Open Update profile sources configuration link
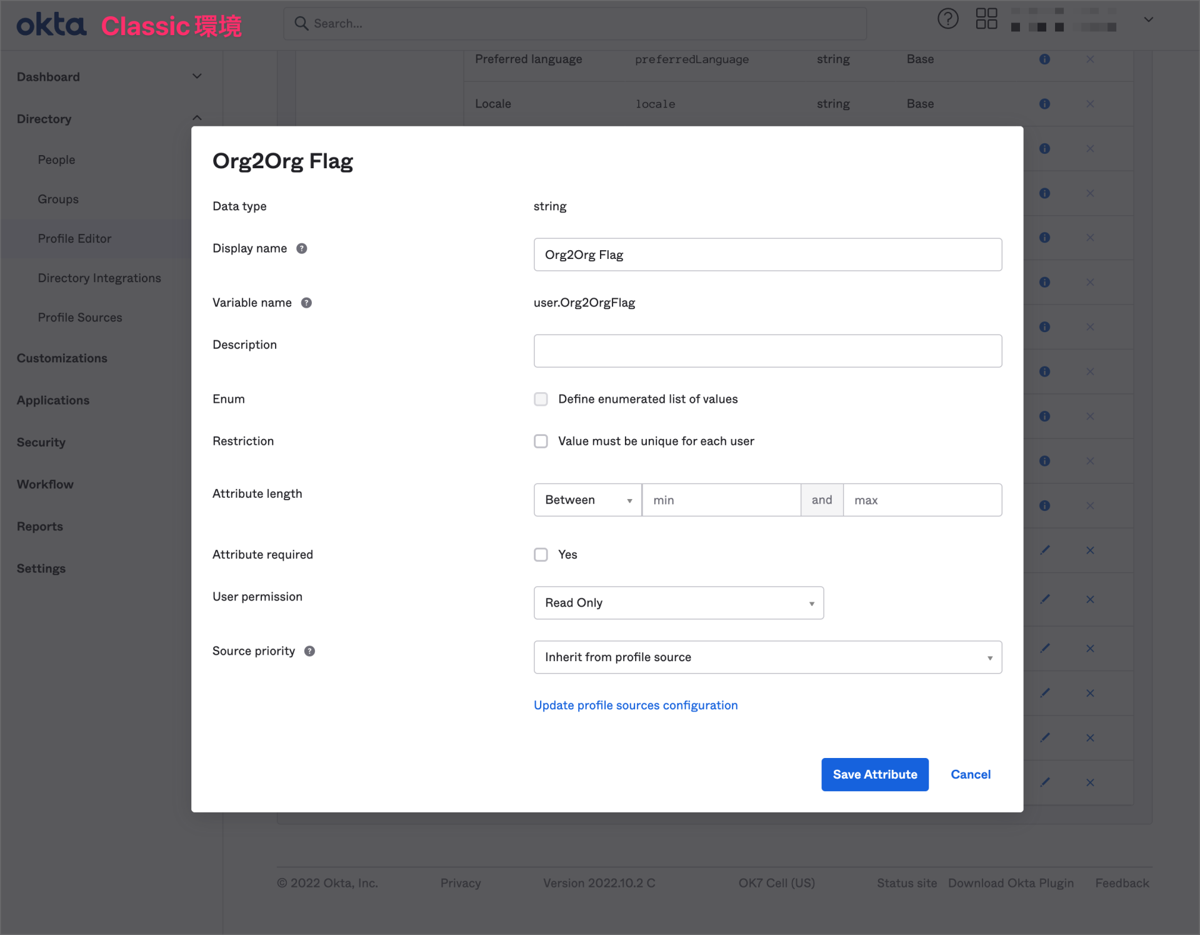1200x935 pixels. coord(635,705)
